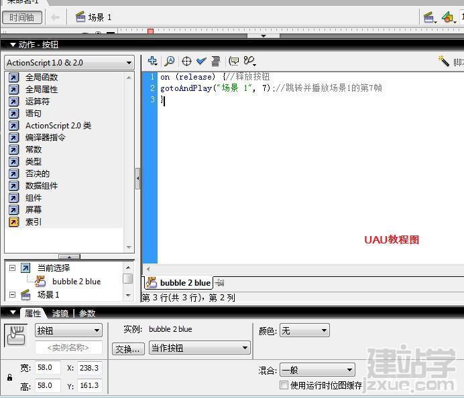The height and width of the screenshot is (398, 464).
Task: Click the toolbox list scroll up arrow
Action: pos(129,78)
